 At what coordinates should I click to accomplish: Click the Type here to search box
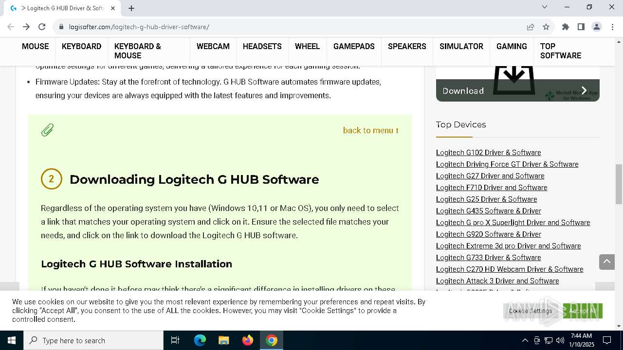click(x=93, y=340)
